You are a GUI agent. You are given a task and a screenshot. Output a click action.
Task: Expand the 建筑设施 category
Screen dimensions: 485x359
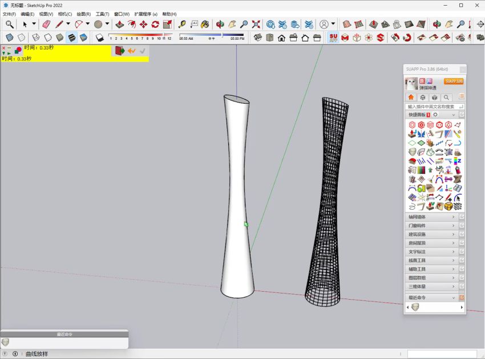[x=431, y=234]
